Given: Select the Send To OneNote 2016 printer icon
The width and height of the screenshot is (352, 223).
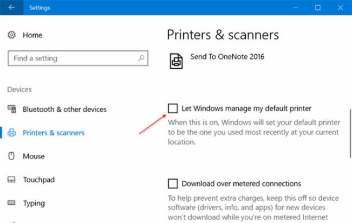Looking at the screenshot, I should coord(176,60).
